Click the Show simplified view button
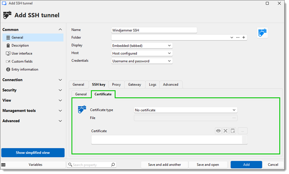The image size is (289, 174). pos(33,153)
